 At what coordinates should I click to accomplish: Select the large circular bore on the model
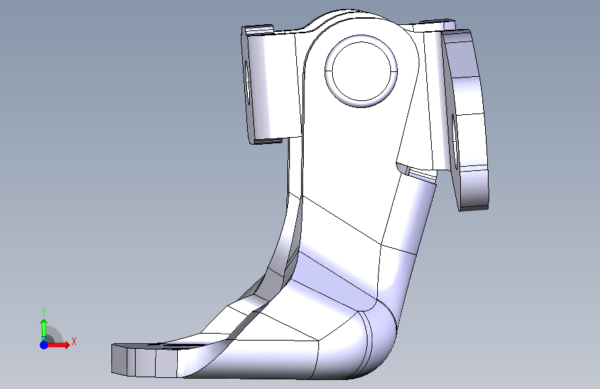point(361,71)
